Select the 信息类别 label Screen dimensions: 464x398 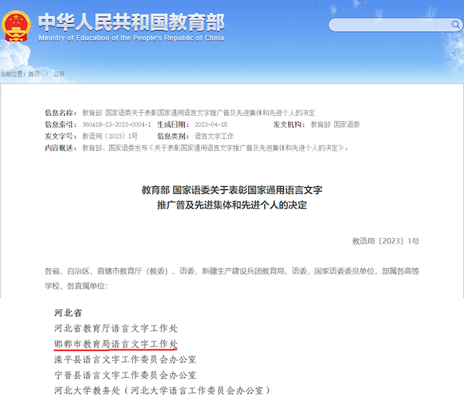(x=173, y=136)
